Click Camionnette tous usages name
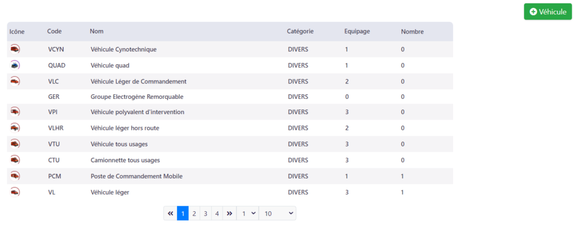 125,160
